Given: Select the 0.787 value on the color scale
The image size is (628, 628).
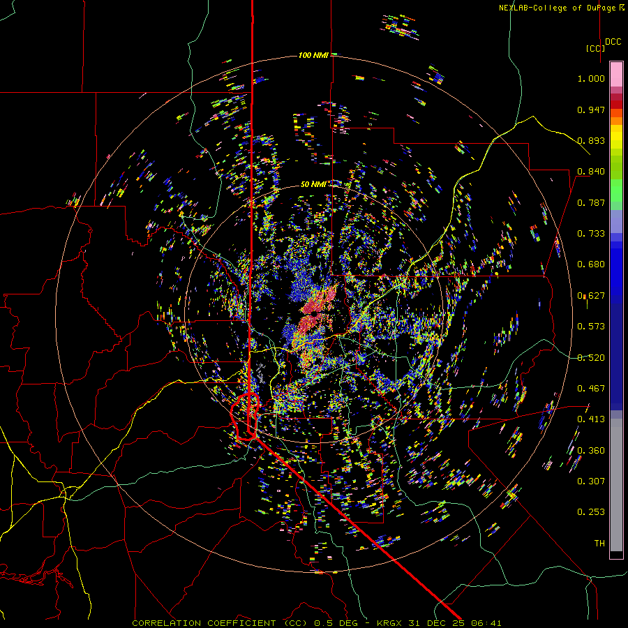Looking at the screenshot, I should 591,202.
